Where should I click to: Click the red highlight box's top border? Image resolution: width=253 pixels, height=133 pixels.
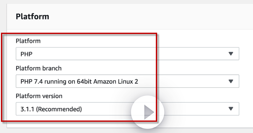(x=80, y=33)
